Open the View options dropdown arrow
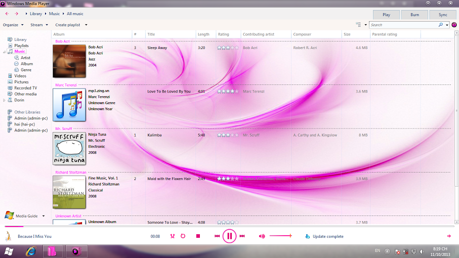 tap(365, 25)
